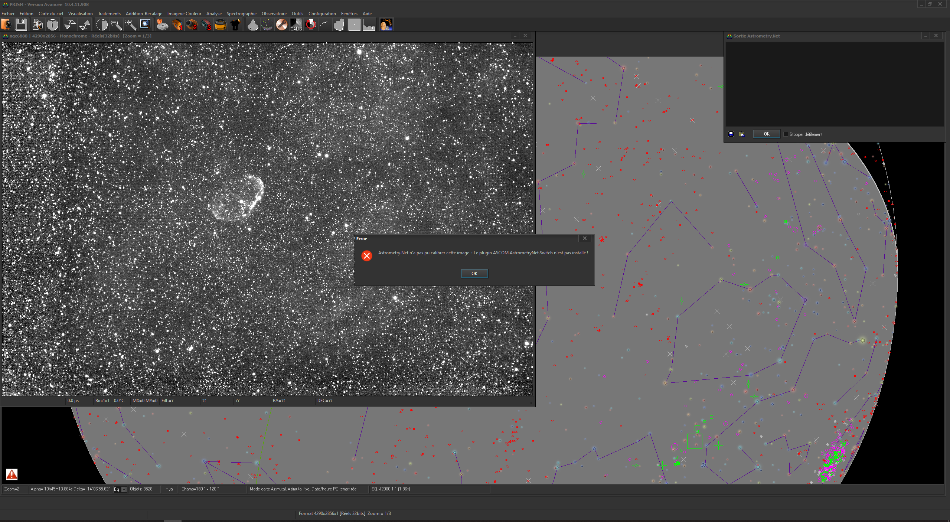The width and height of the screenshot is (950, 522).
Task: Click the zoom out magnifier minus icon
Action: click(116, 25)
